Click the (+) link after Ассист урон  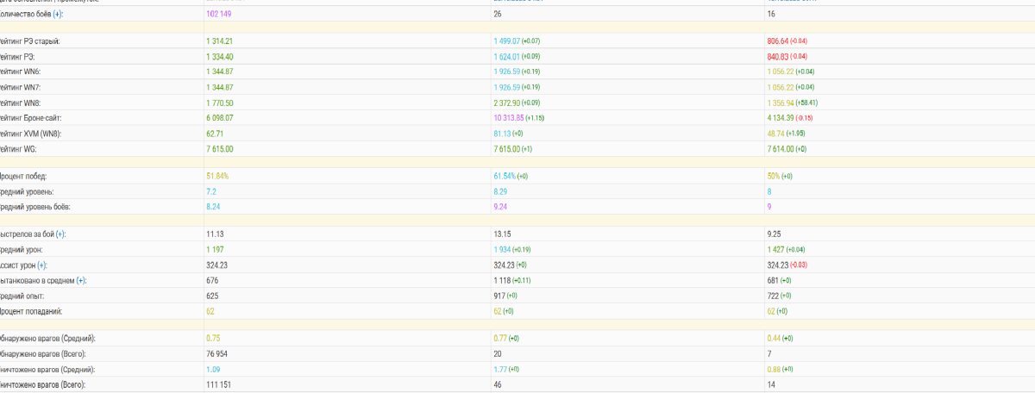tap(42, 265)
